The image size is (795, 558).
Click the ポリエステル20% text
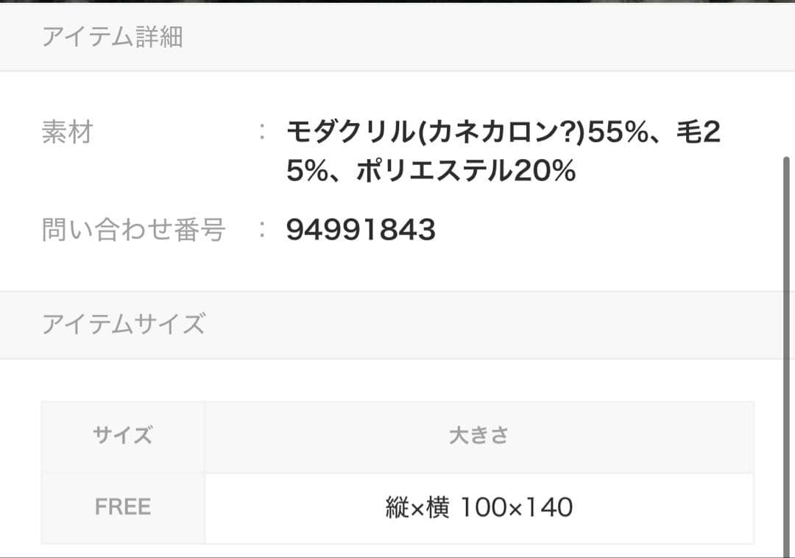[465, 171]
